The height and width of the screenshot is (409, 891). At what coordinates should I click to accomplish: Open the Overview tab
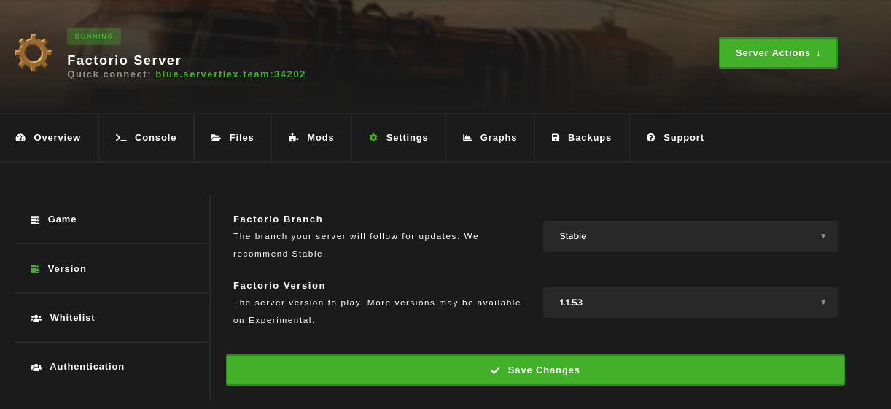(48, 138)
